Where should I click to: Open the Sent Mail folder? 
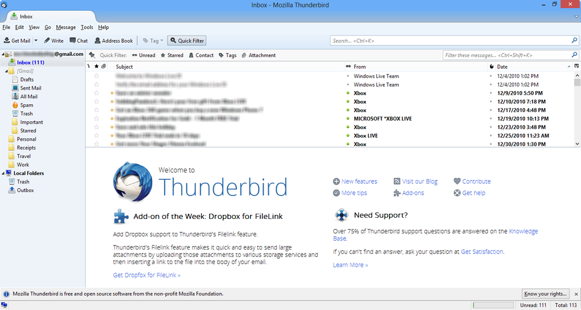click(x=30, y=88)
